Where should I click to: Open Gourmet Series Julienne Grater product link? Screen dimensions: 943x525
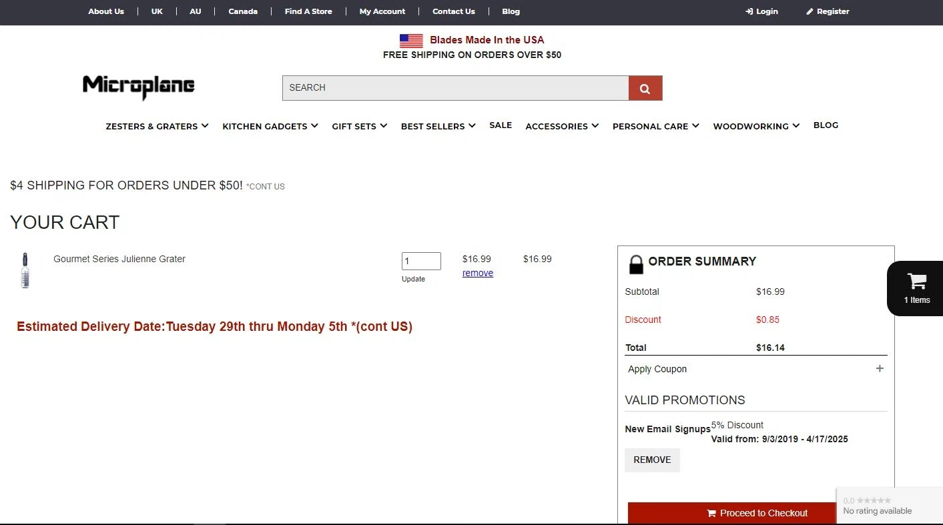pyautogui.click(x=119, y=259)
